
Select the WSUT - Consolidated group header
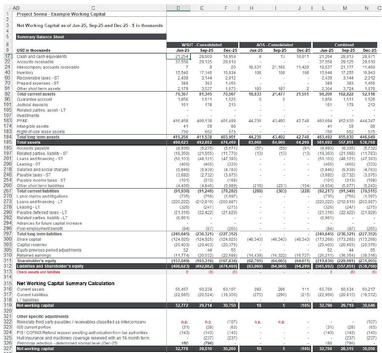point(202,45)
